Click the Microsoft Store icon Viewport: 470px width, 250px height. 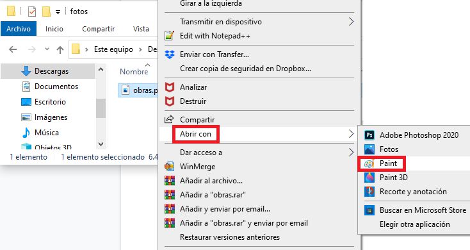[x=369, y=210]
